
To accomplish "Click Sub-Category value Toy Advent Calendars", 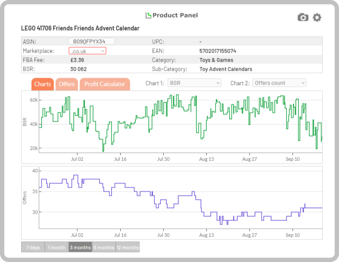I will [x=226, y=69].
